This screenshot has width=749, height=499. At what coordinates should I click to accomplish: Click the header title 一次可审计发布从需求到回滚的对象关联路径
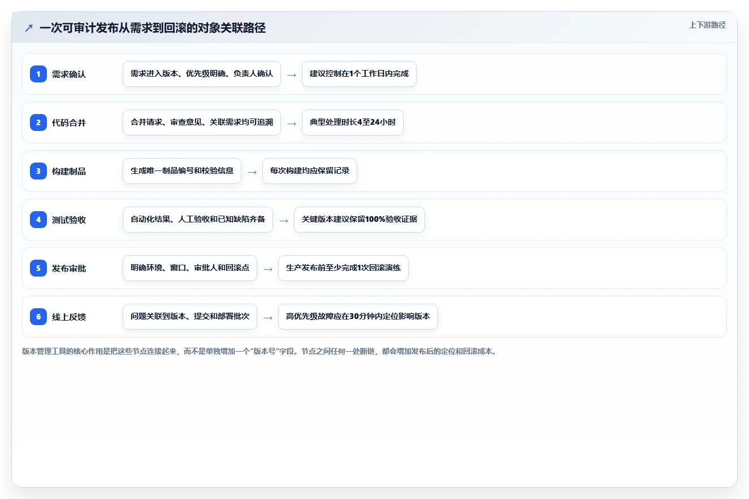[x=153, y=28]
